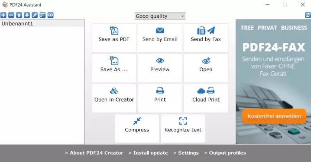Viewport: 311px width, 162px height.
Task: Choose Send by Fax
Action: click(206, 38)
